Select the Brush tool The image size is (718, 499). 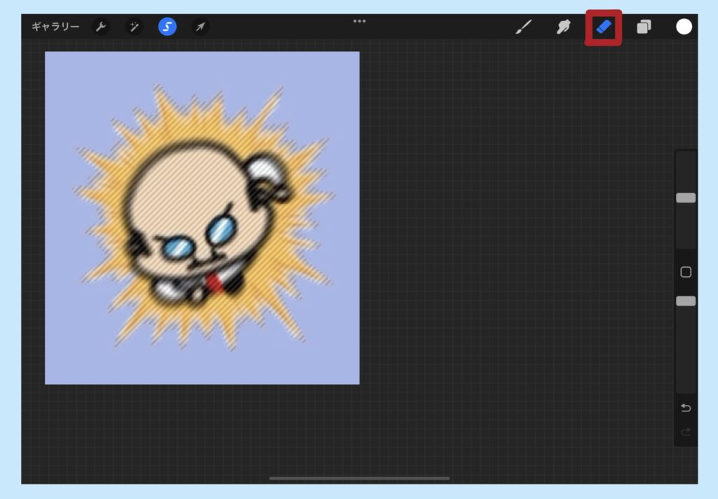pos(524,27)
